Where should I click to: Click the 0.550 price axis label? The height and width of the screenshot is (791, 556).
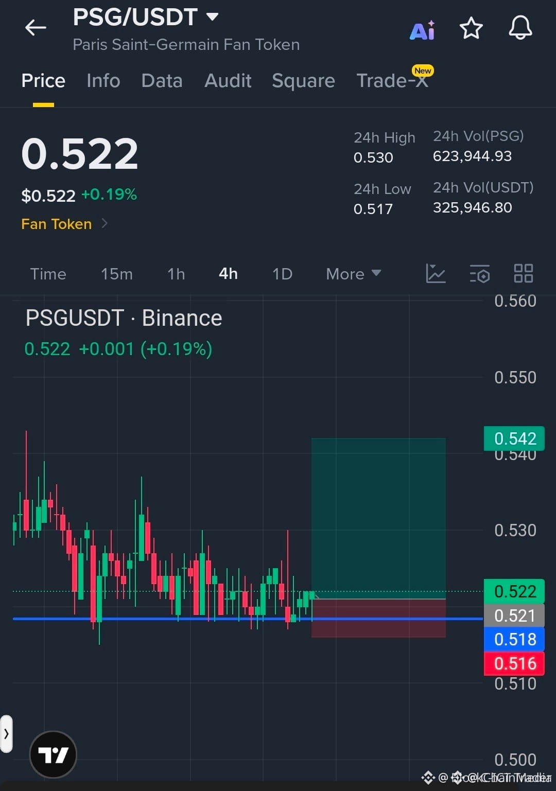(x=515, y=378)
